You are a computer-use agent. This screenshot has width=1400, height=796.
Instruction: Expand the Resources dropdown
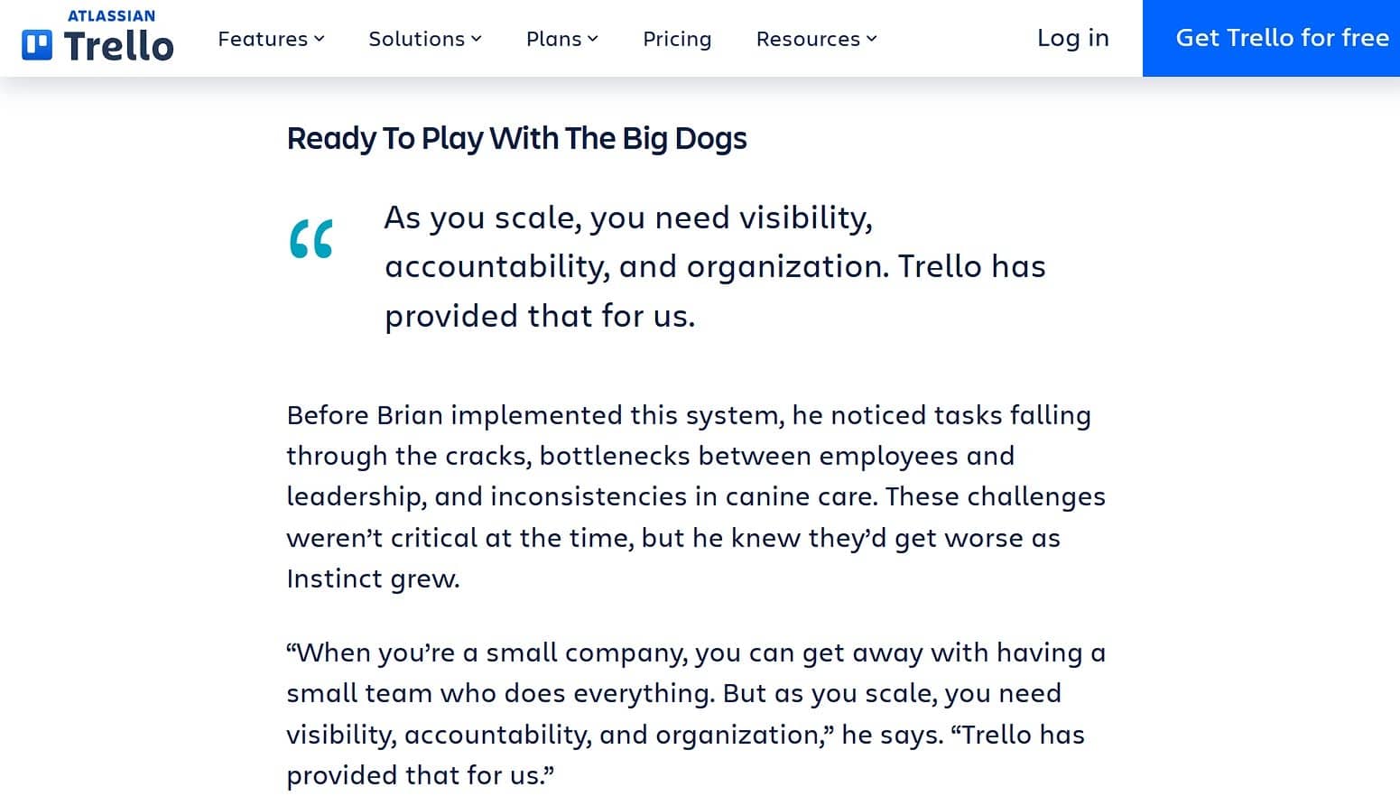point(808,39)
